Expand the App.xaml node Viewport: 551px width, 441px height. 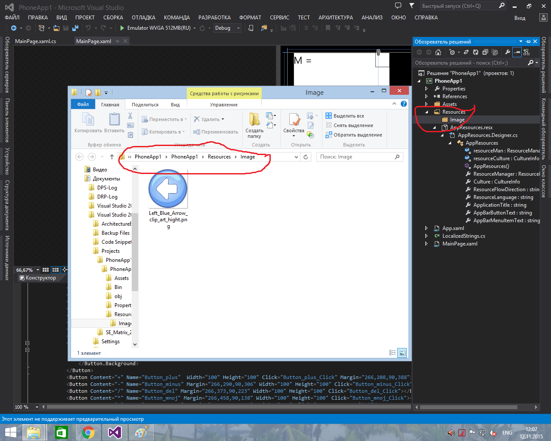pyautogui.click(x=426, y=228)
